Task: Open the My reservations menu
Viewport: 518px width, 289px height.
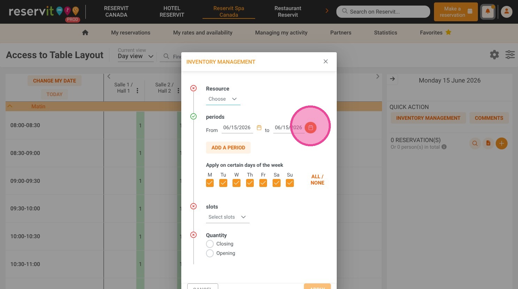Action: 131,32
